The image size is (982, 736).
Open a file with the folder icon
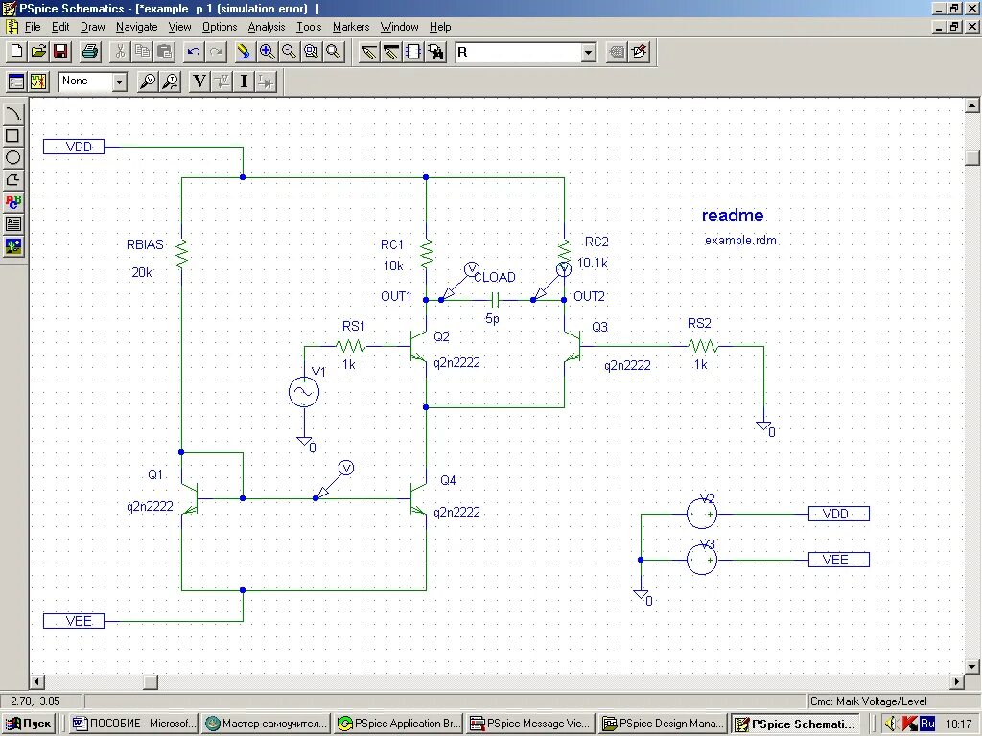click(38, 52)
